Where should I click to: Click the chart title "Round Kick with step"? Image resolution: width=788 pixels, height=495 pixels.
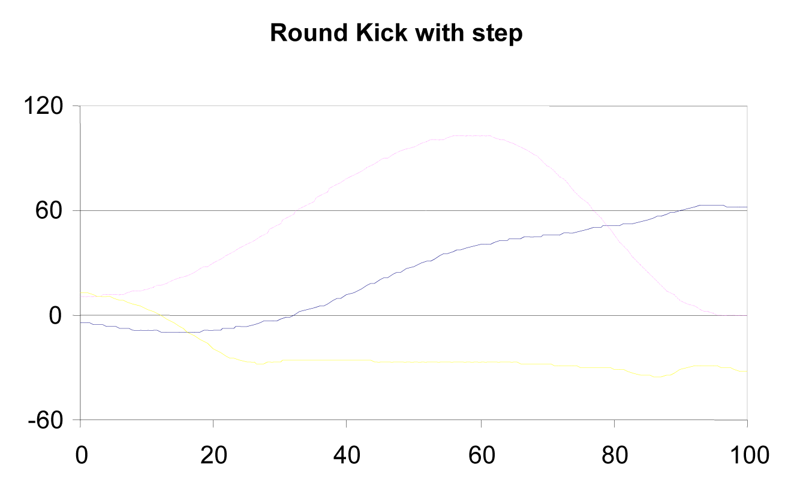pyautogui.click(x=396, y=34)
